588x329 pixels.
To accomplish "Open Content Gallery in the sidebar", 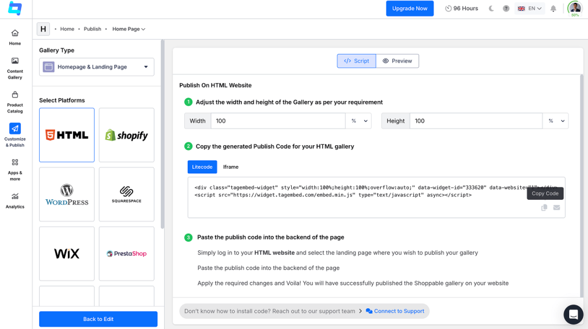I will 15,68.
